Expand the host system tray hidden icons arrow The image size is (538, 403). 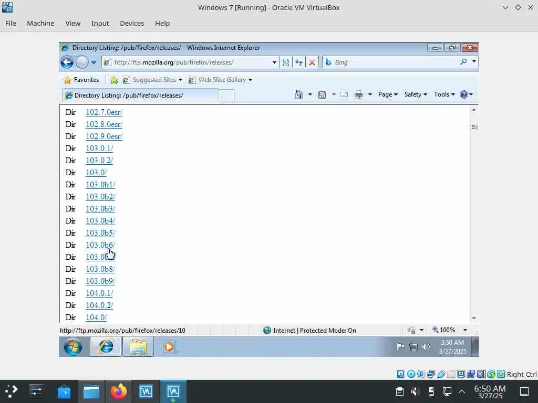[x=462, y=391]
